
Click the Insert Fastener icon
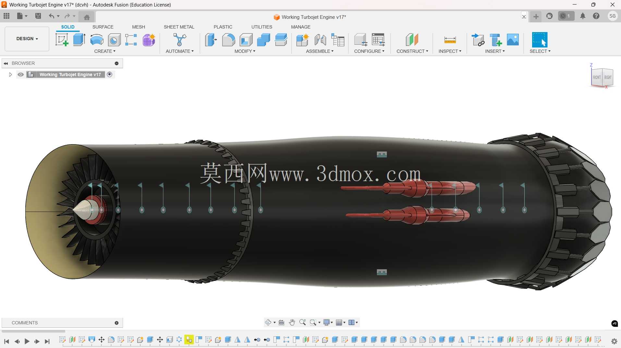tap(495, 40)
